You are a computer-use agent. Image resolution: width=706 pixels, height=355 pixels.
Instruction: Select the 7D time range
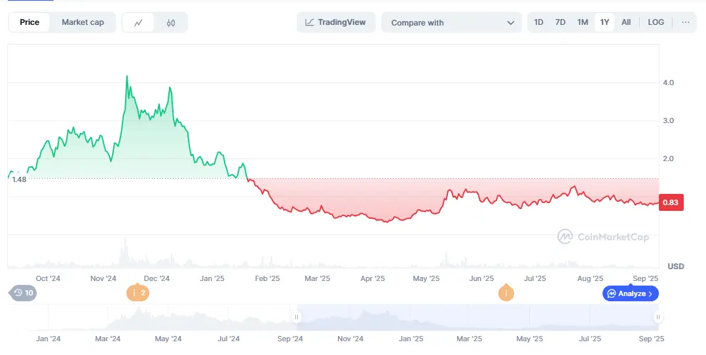click(560, 22)
